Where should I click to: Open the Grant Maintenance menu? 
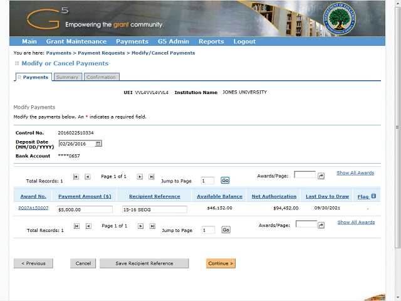click(76, 41)
